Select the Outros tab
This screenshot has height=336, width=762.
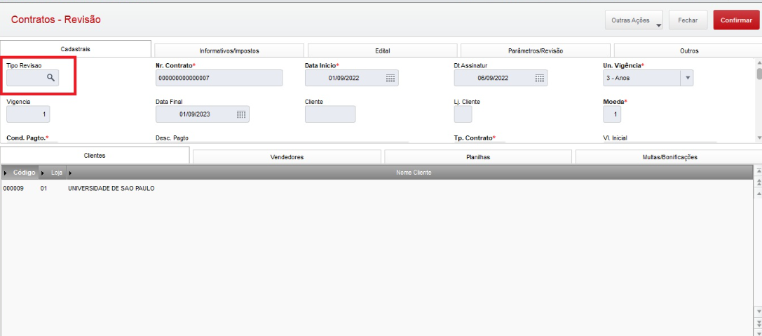(x=688, y=51)
